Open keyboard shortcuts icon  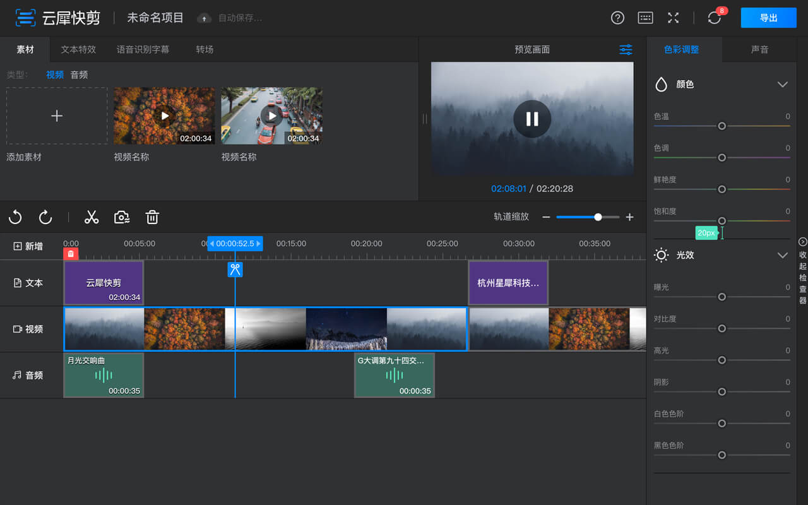tap(645, 18)
